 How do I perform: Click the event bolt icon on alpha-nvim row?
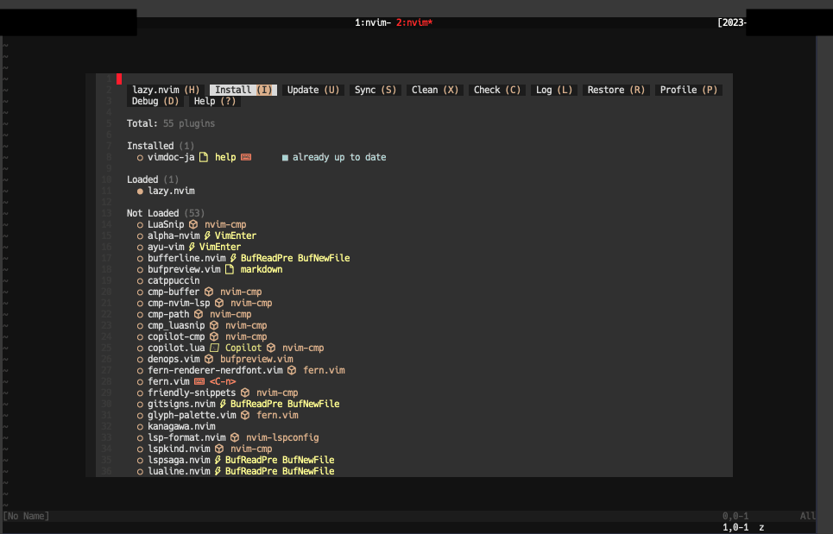[x=207, y=236]
